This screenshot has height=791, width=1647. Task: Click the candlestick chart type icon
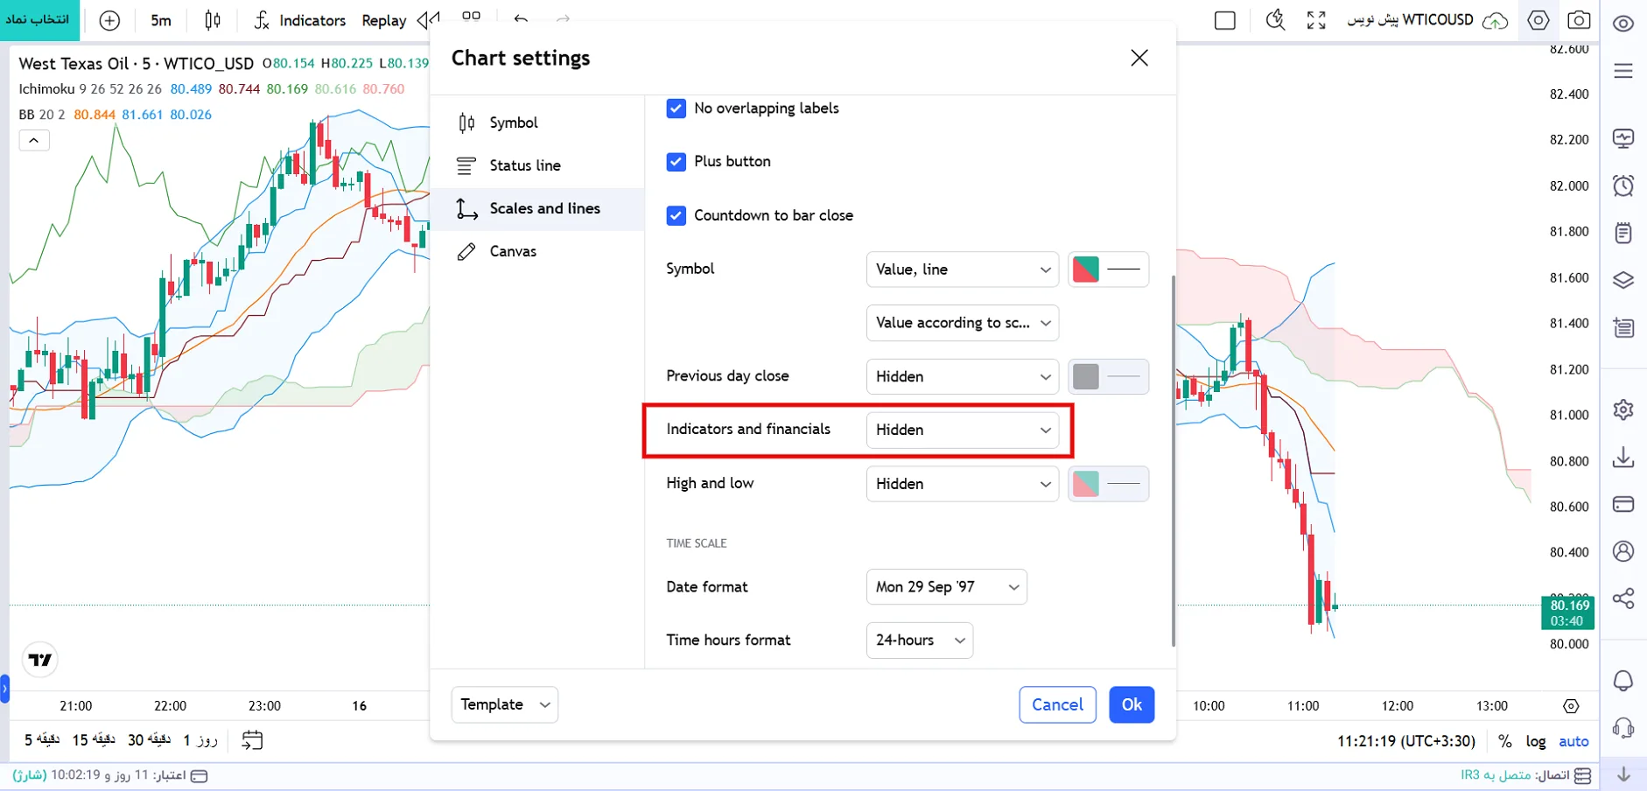point(213,20)
